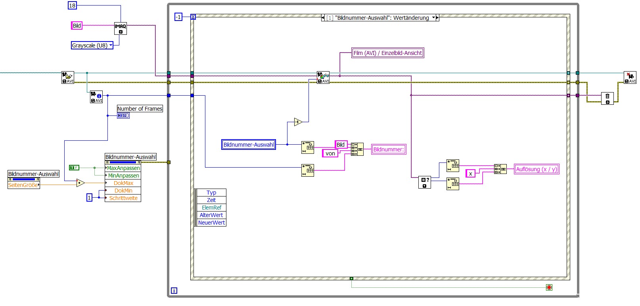Viewport: 640px width, 306px height.
Task: Select the Add node beside SeitenGröße
Action: coord(80,183)
